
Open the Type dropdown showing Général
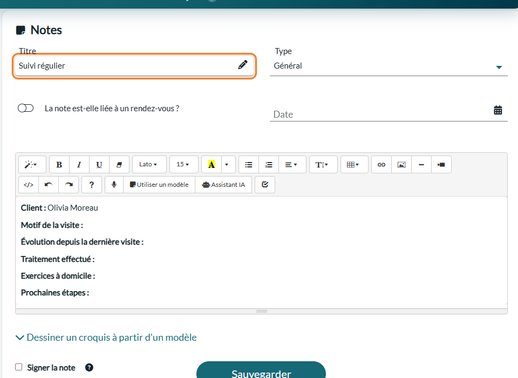pos(388,66)
